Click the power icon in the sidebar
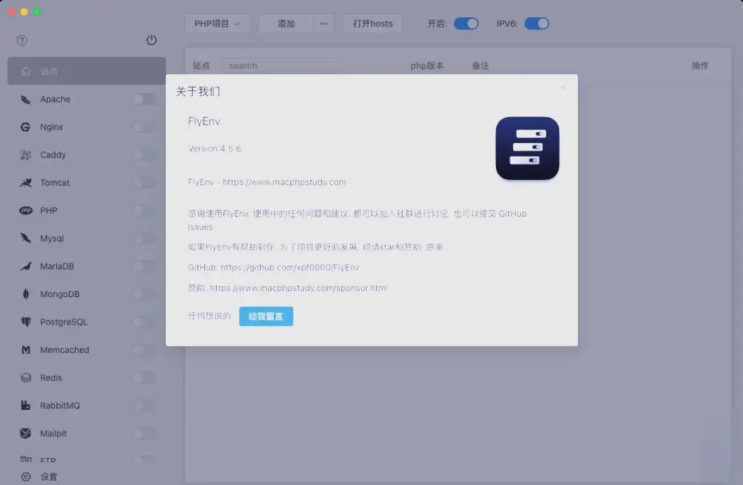 151,41
